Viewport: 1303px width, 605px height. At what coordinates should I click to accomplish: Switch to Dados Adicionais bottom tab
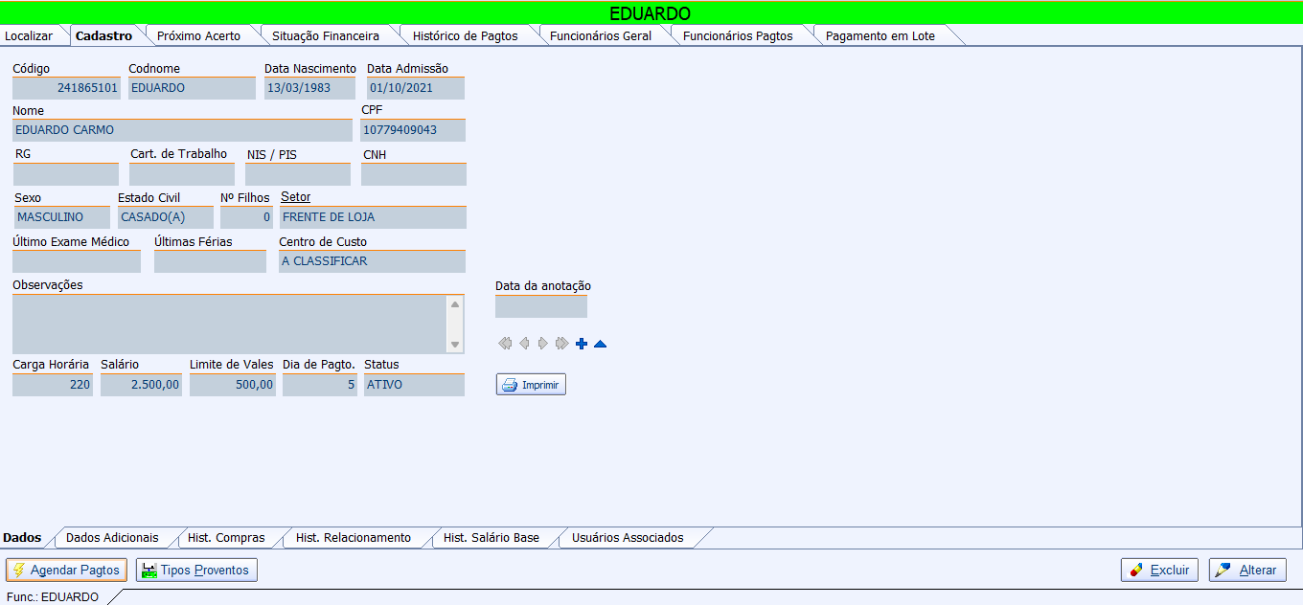tap(111, 538)
